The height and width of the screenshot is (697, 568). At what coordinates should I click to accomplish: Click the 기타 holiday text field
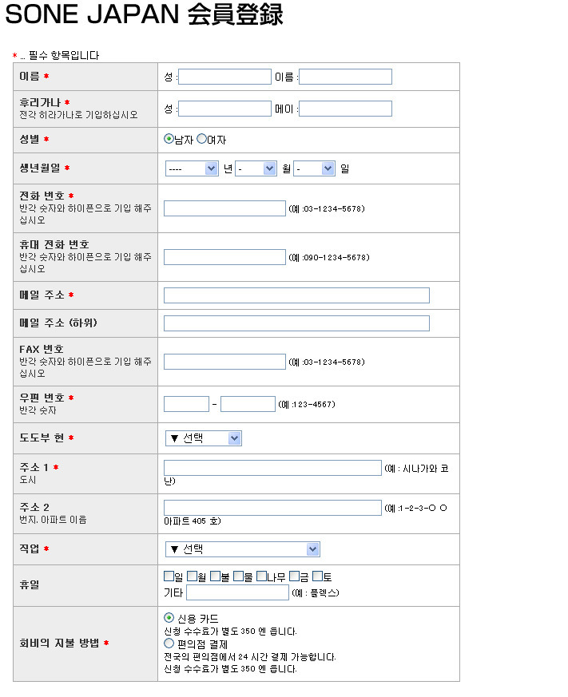point(237,592)
